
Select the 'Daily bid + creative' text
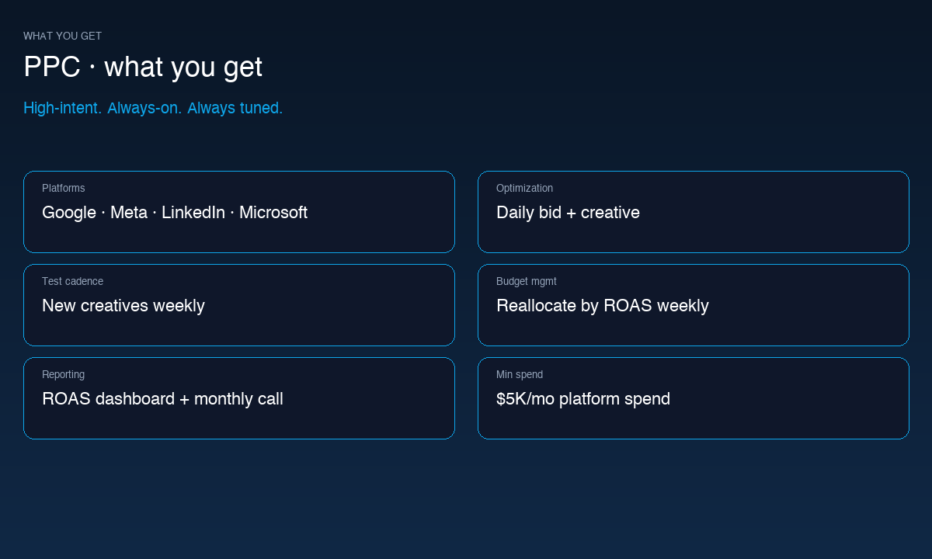[568, 212]
